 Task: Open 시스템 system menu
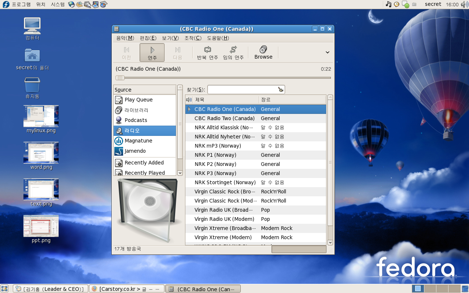click(x=58, y=4)
